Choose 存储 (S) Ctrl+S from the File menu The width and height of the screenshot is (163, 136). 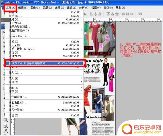coord(44,53)
